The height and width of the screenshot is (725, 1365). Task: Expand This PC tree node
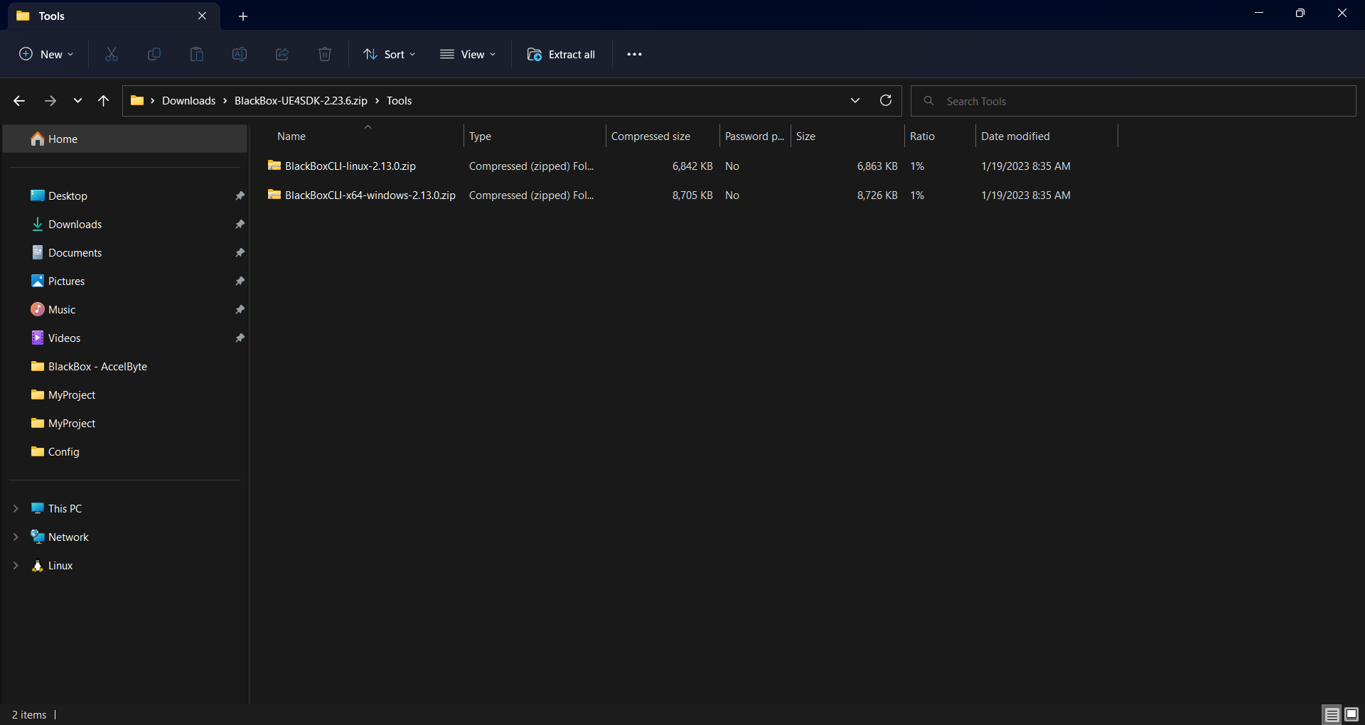click(16, 508)
